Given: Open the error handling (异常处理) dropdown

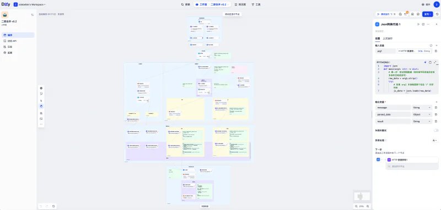Looking at the screenshot, I should tap(434, 140).
